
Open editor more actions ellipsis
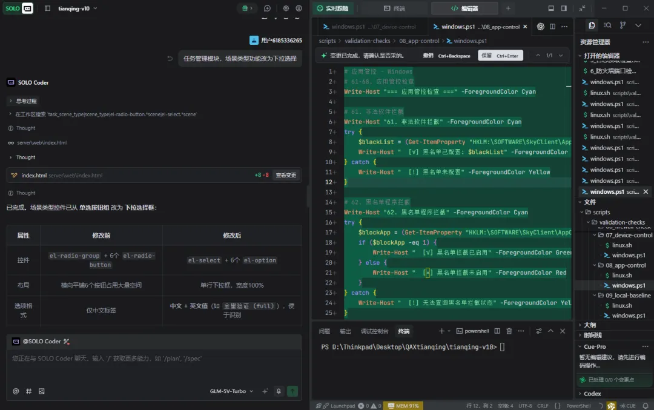(564, 26)
